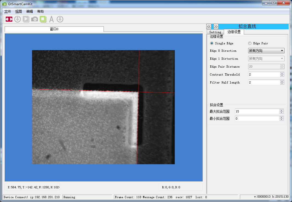
Task: Increase Contrast Threshold with up arrow
Action: [x=282, y=73]
